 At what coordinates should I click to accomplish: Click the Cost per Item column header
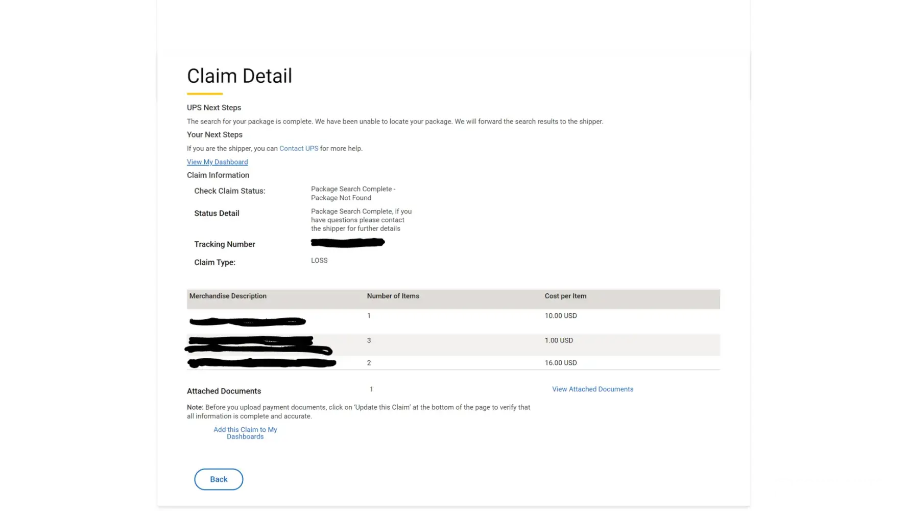565,296
